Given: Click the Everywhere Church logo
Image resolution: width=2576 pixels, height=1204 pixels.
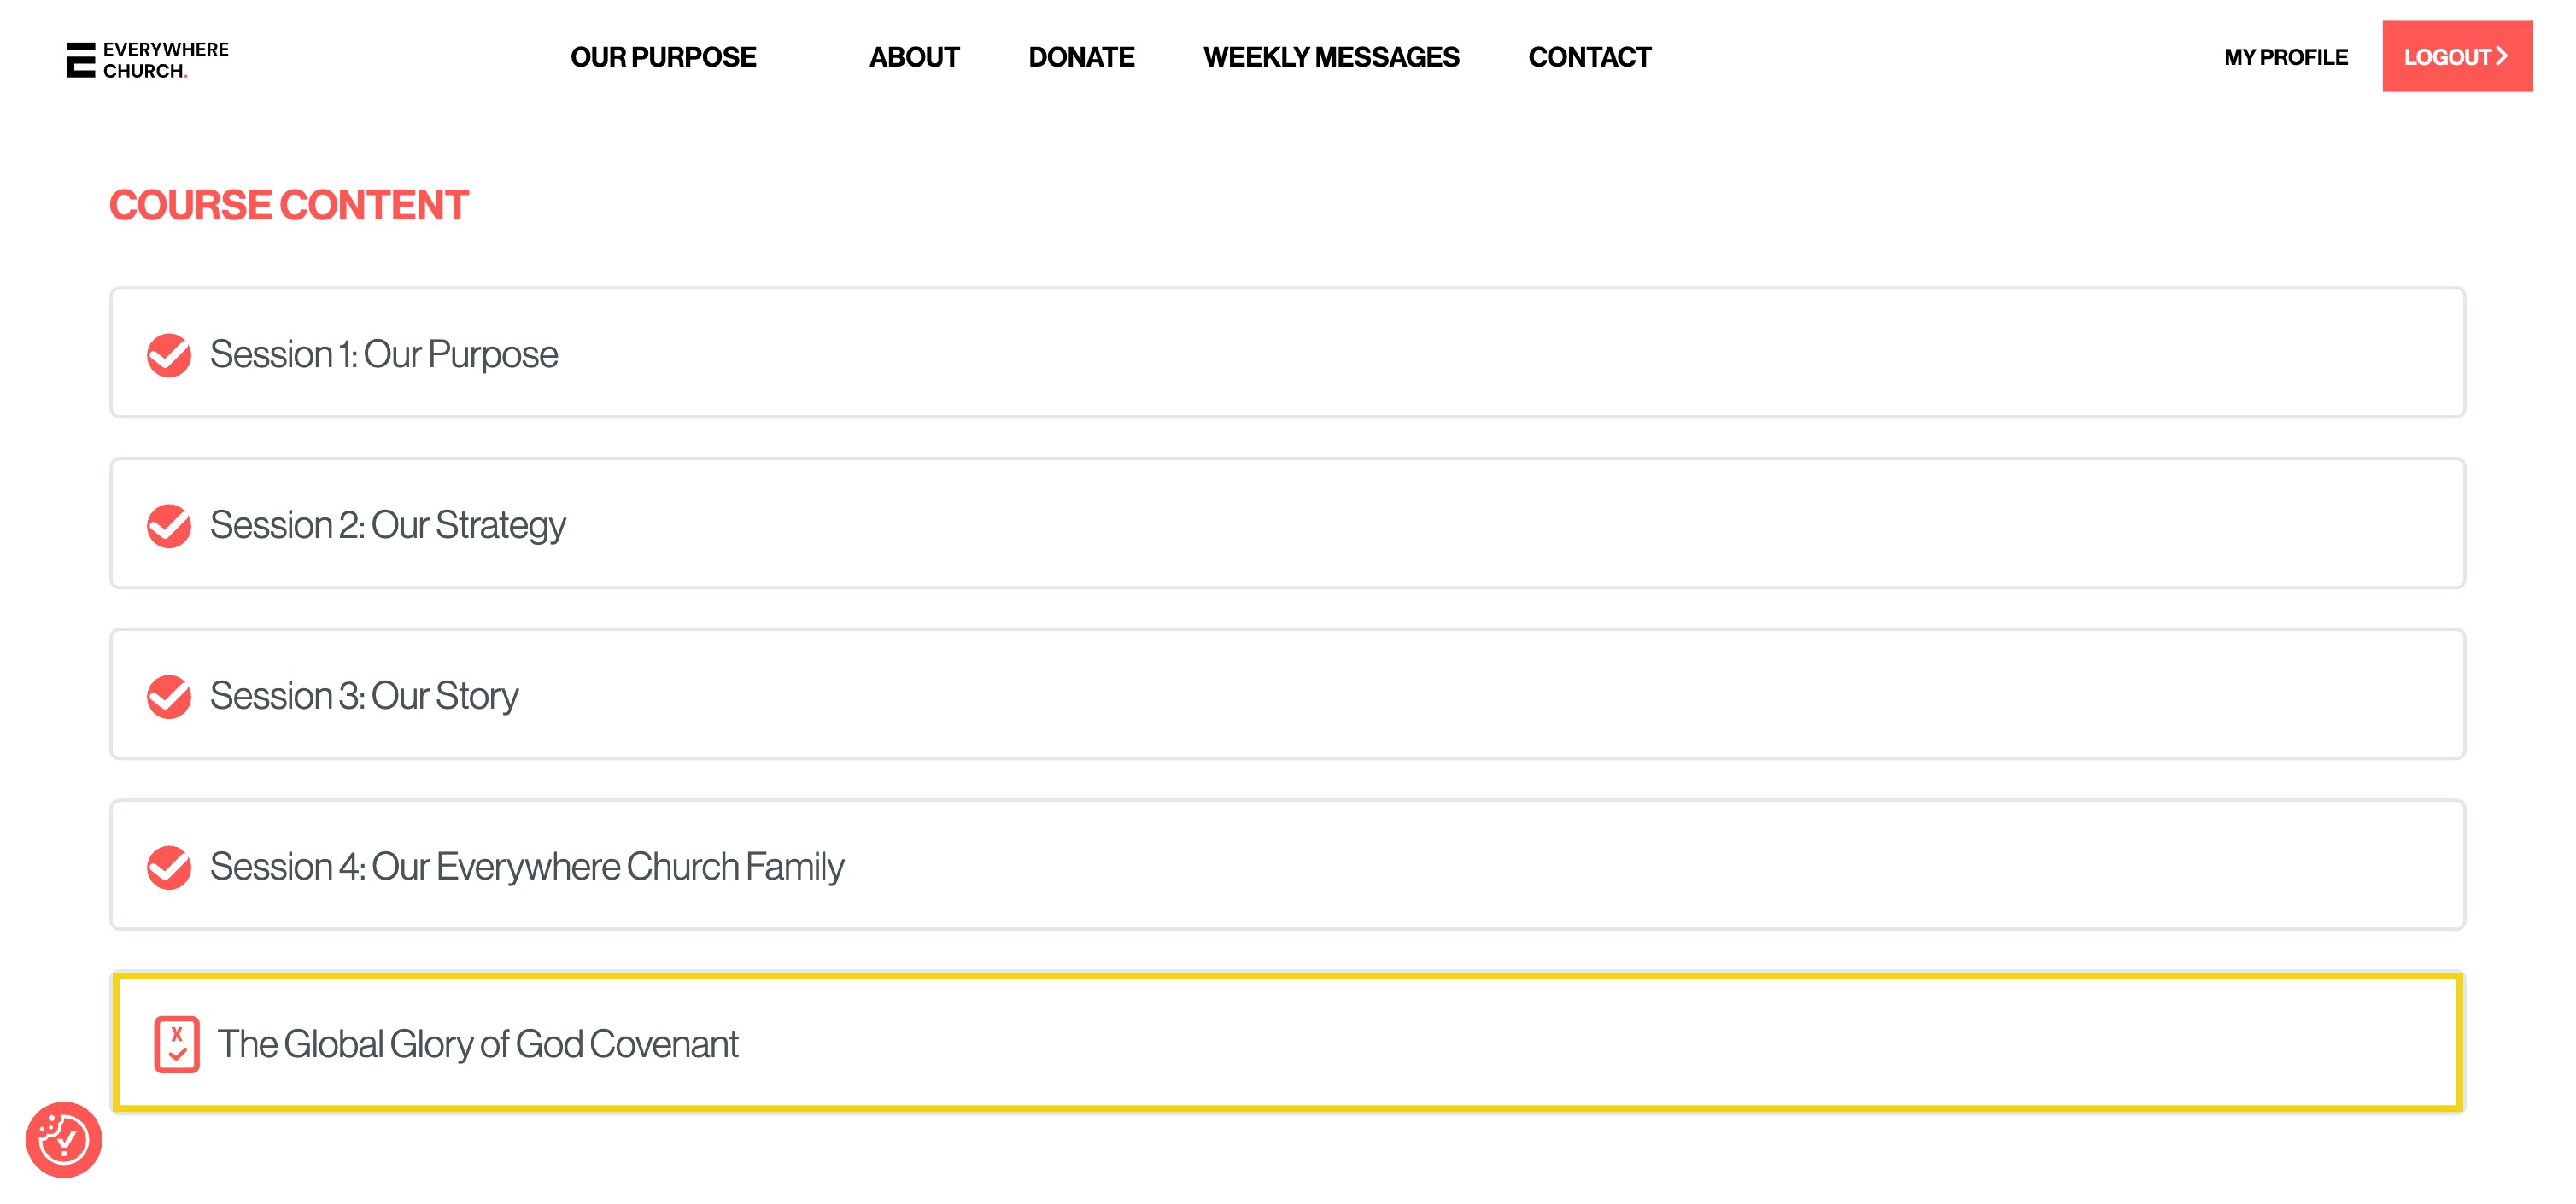Looking at the screenshot, I should click(148, 59).
